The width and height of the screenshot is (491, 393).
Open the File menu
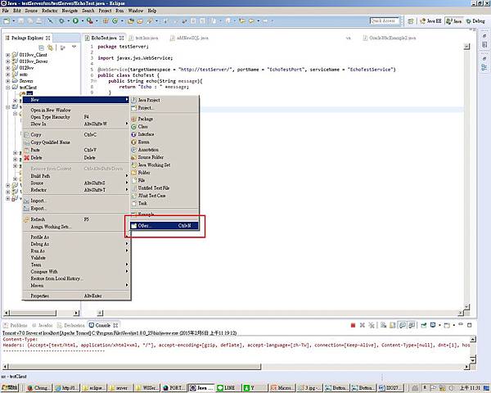6,11
